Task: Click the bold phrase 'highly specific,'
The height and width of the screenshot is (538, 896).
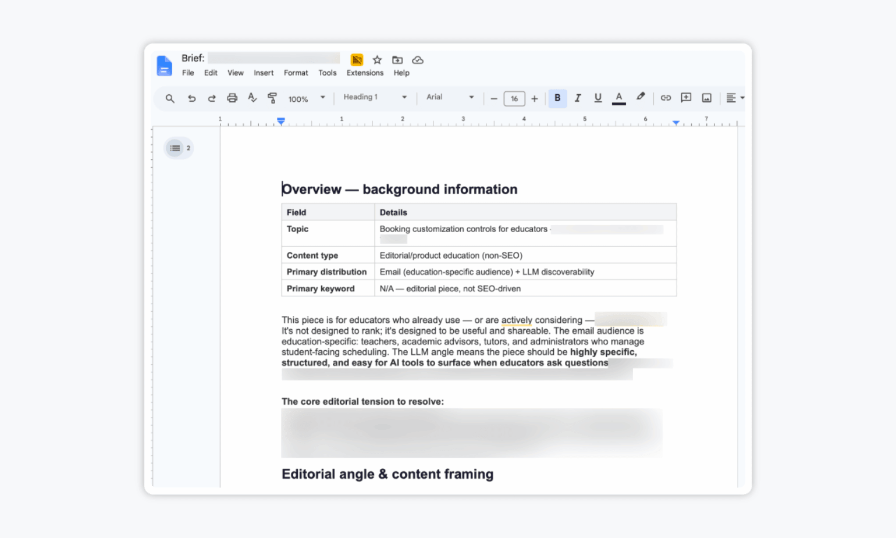Action: (x=603, y=352)
